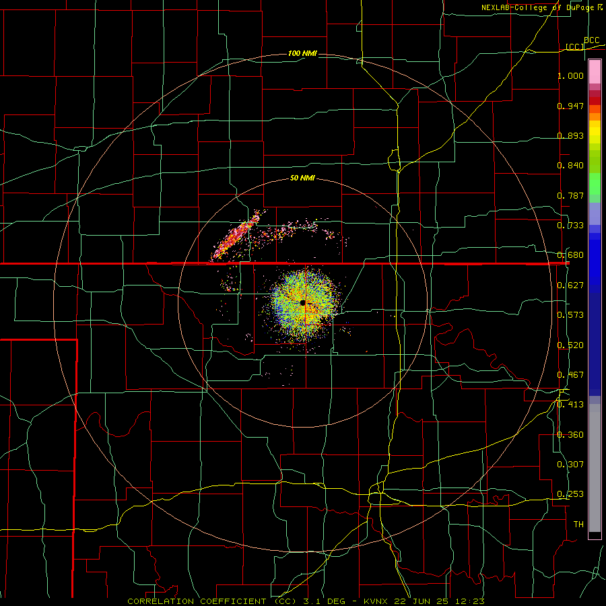Click the black radar site dot at center
606x606 pixels.
[302, 302]
